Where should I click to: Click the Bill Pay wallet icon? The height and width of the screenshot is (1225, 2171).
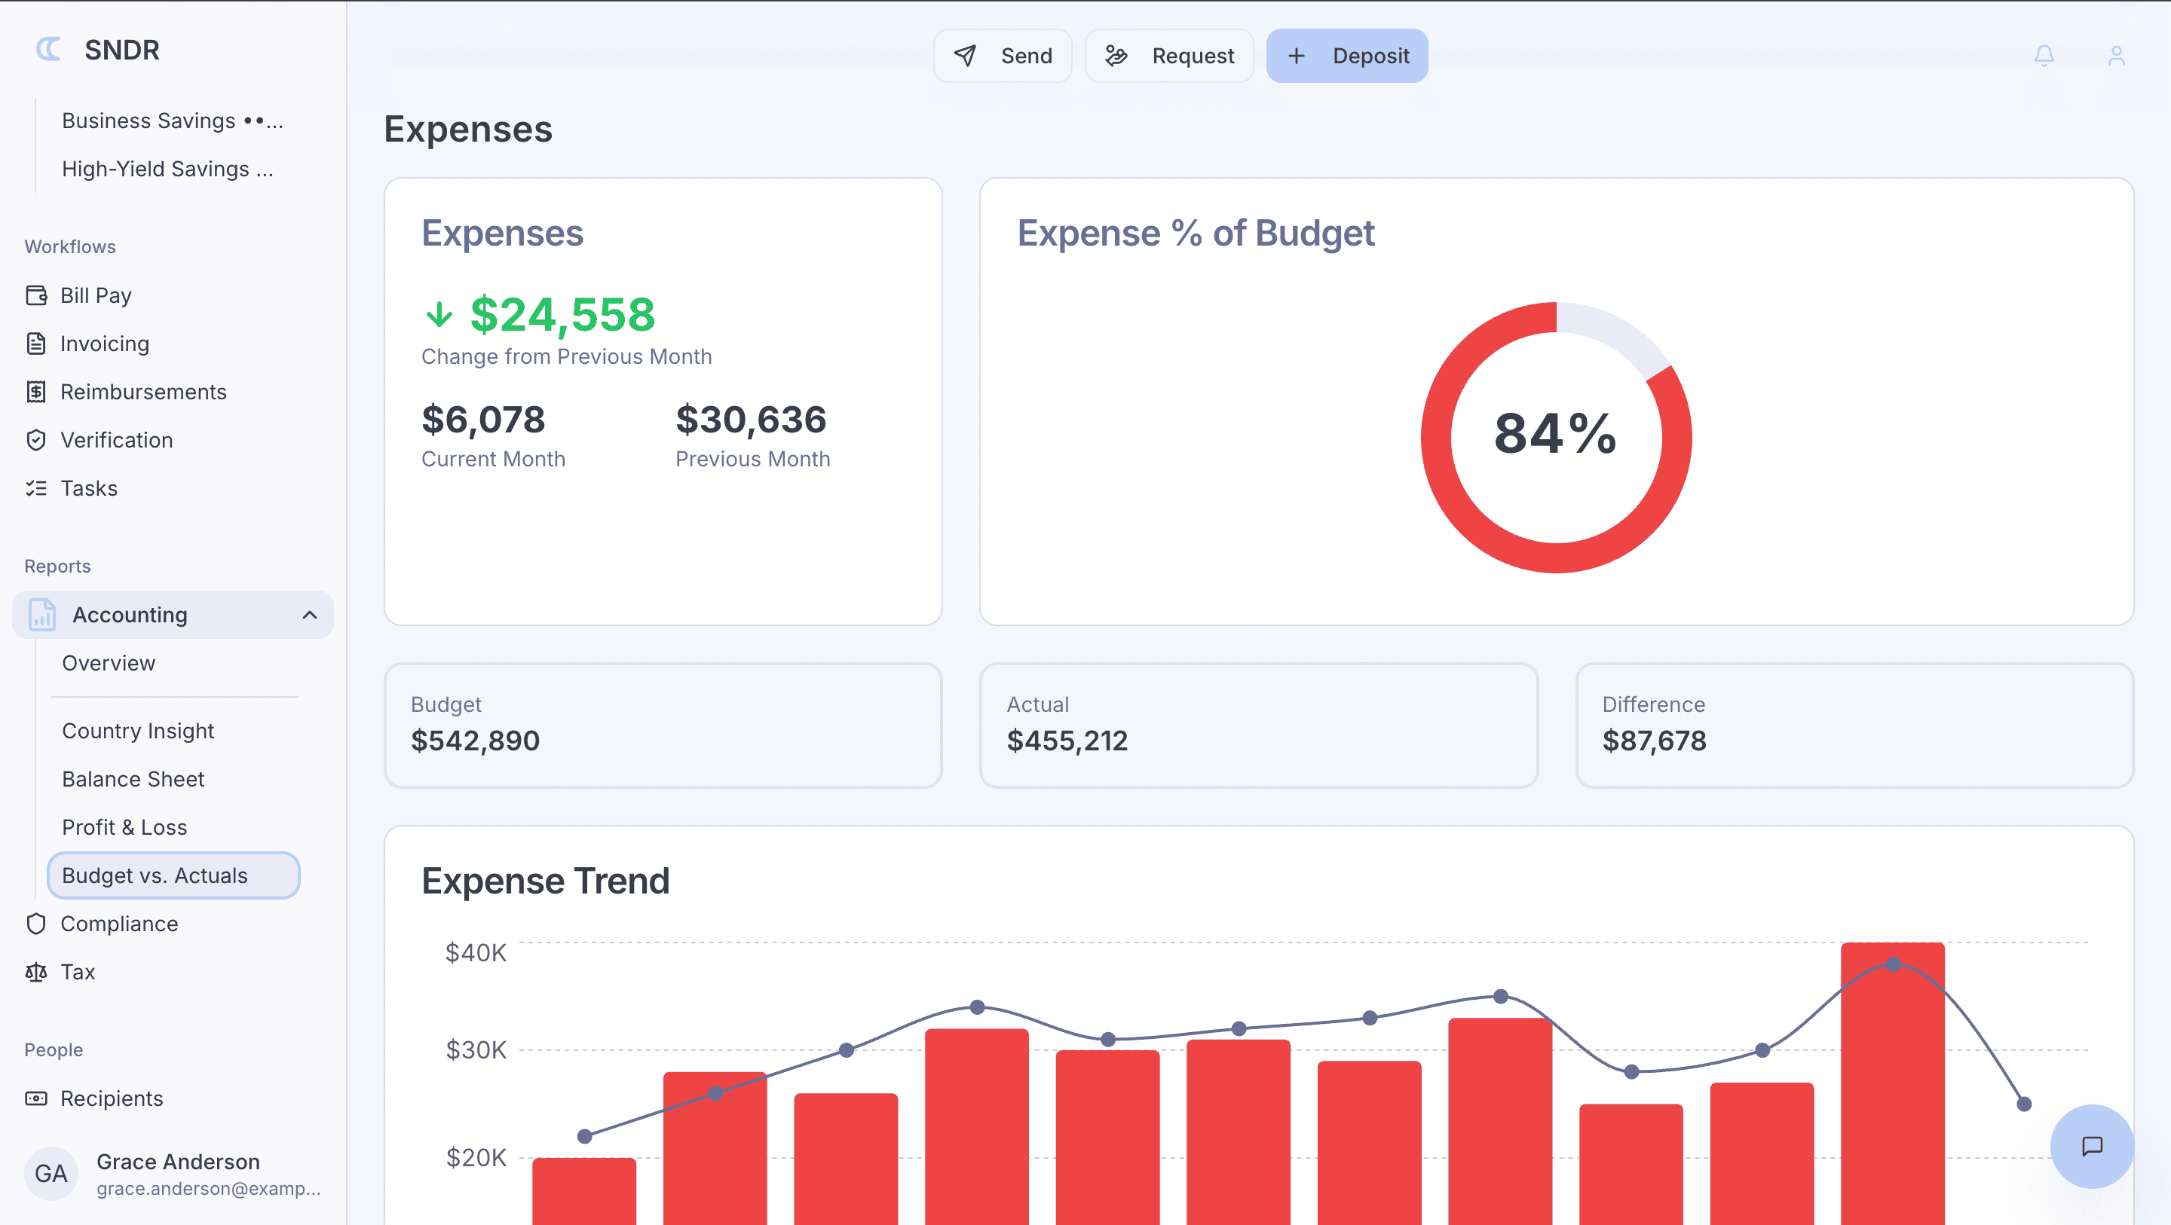(36, 295)
